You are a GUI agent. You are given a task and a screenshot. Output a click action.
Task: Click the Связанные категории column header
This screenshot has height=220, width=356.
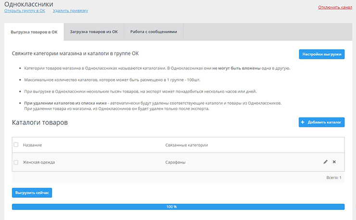point(187,145)
